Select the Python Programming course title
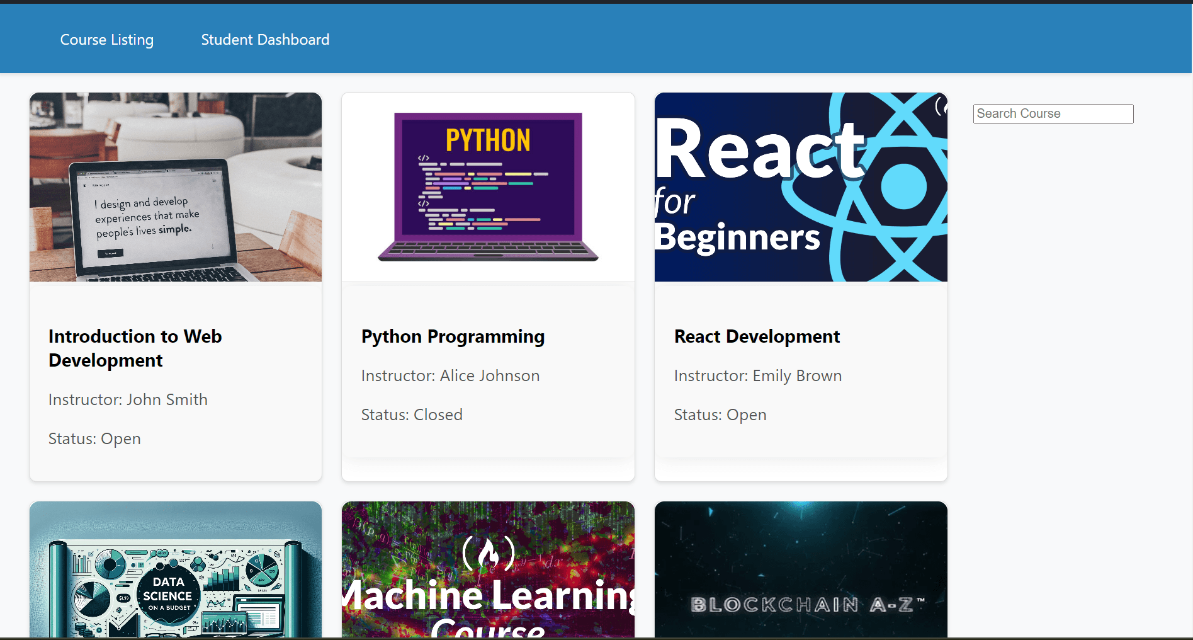The height and width of the screenshot is (640, 1193). pyautogui.click(x=453, y=337)
